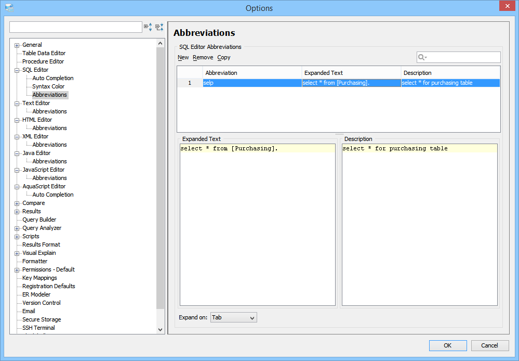
Task: Click Remove to delete the abbreviation
Action: click(203, 57)
